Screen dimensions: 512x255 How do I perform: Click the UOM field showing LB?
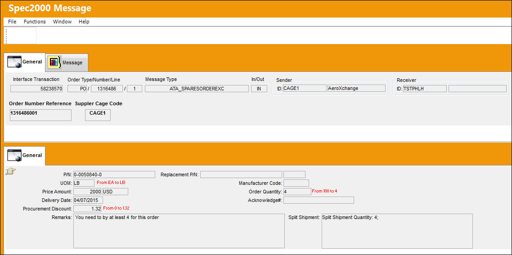[x=84, y=183]
